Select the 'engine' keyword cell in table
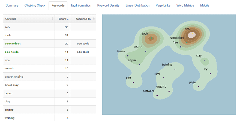The height and width of the screenshot is (121, 240). pos(29,110)
